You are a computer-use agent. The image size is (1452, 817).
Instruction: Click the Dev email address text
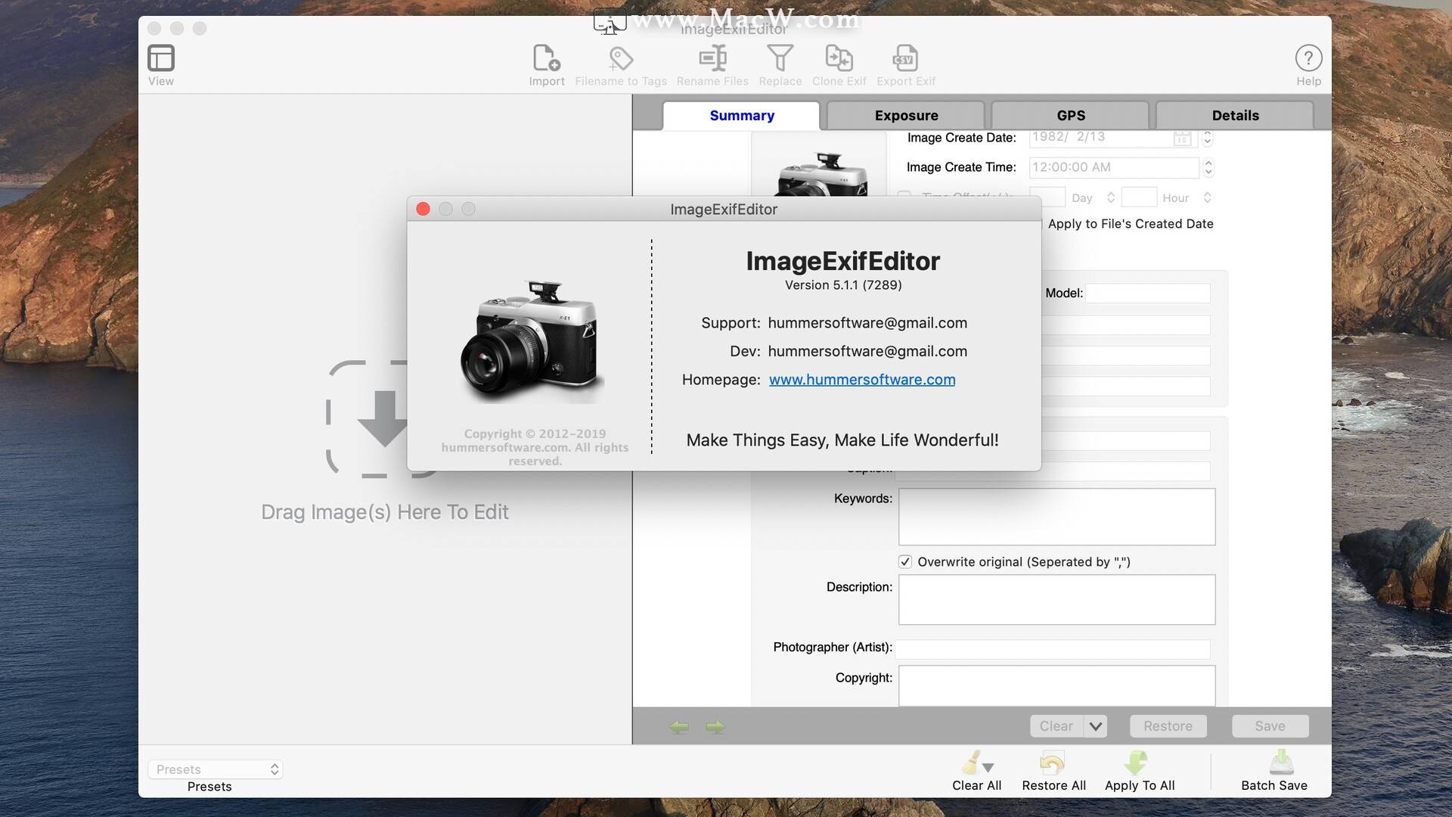(867, 352)
